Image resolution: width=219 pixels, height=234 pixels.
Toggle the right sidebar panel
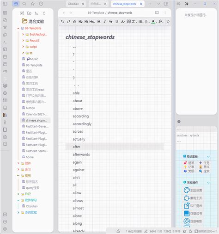(x=166, y=4)
